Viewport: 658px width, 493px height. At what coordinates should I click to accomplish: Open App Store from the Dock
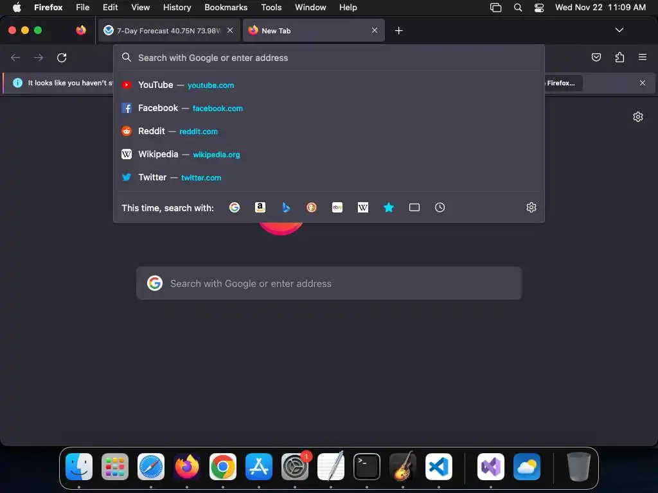259,467
